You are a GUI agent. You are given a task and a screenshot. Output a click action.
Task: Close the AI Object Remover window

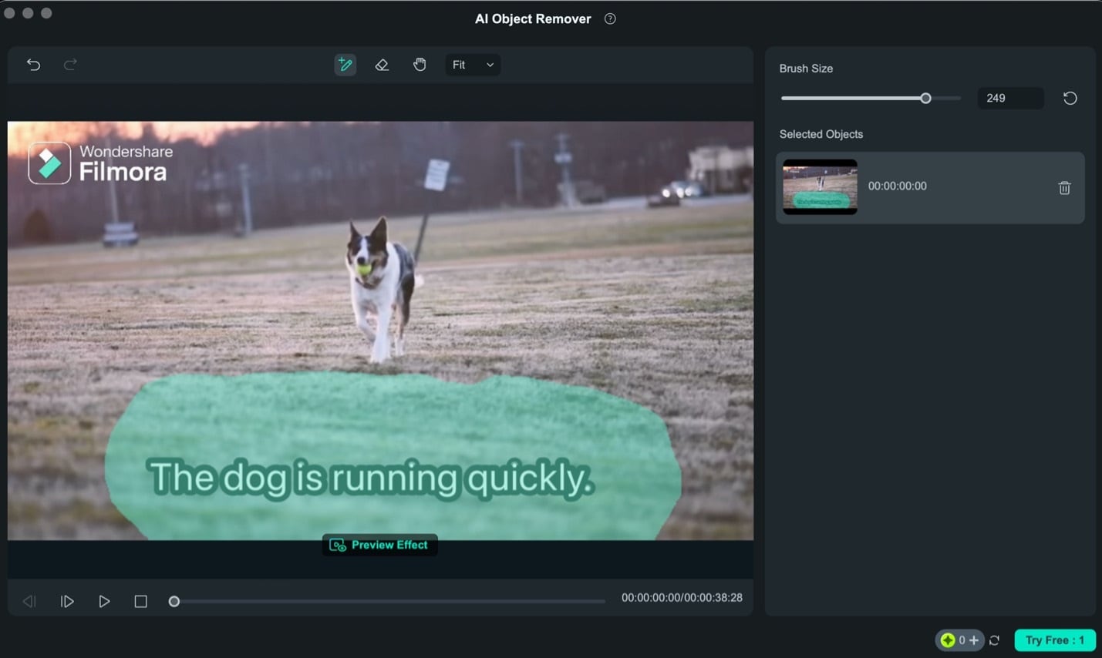coord(9,13)
